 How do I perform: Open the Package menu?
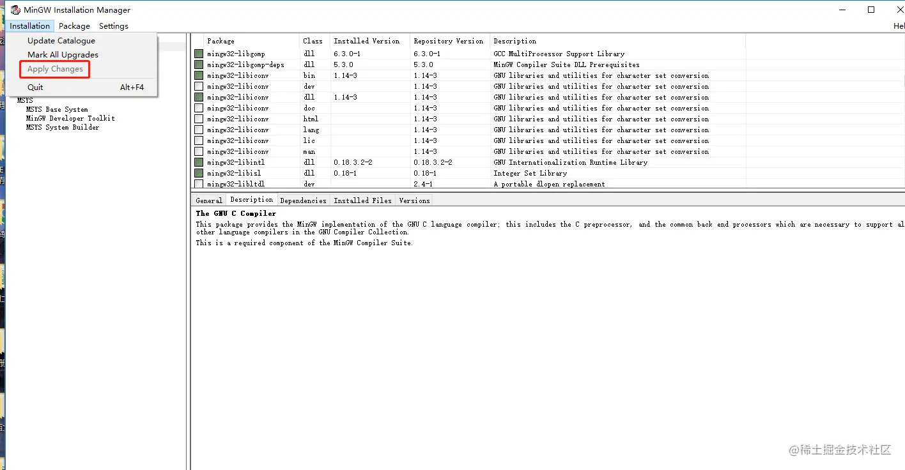click(x=74, y=26)
